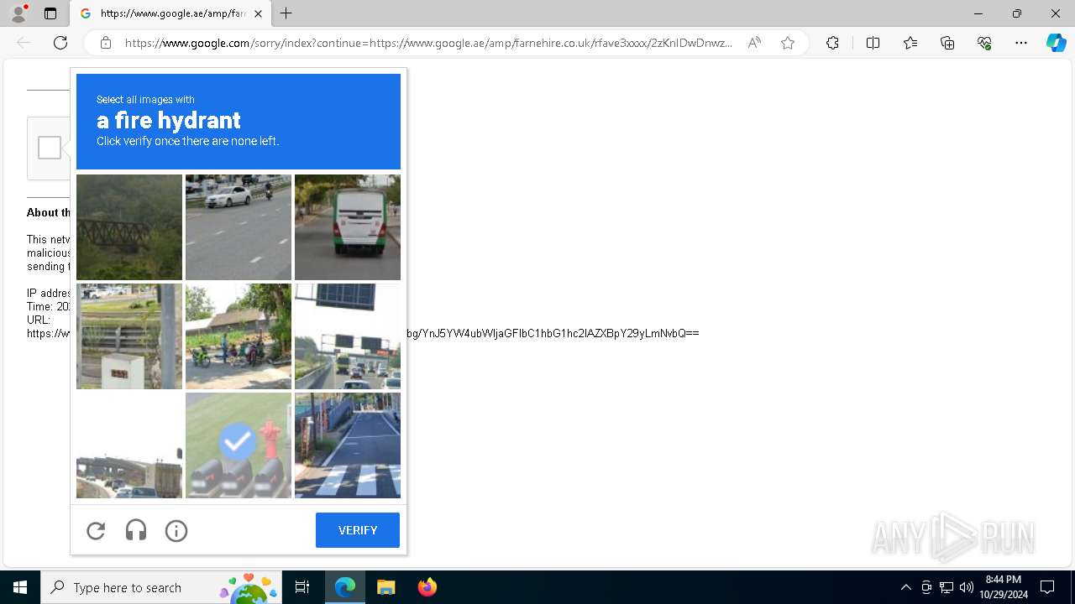Refresh the page in Edge toolbar
The image size is (1075, 604).
60,43
